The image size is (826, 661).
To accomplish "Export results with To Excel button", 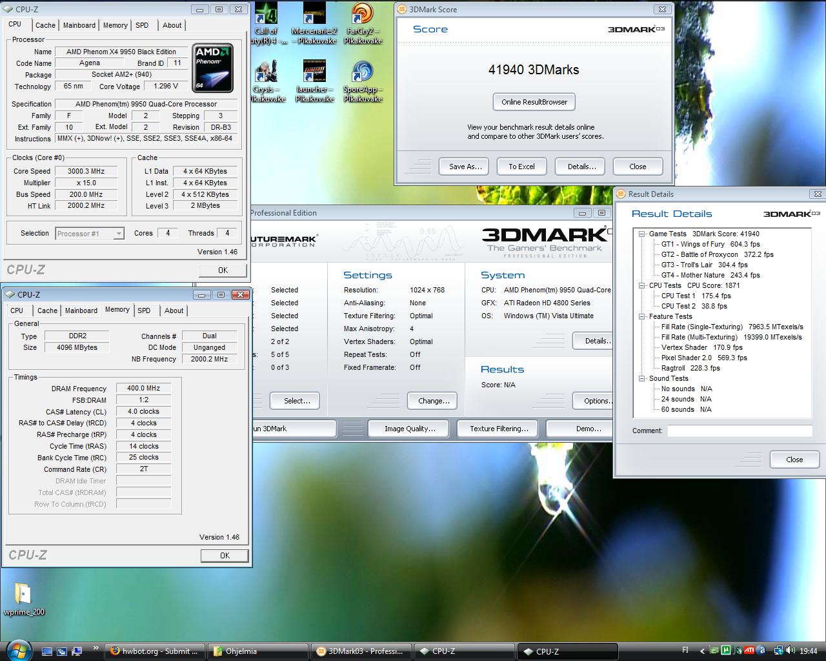I will click(x=521, y=167).
